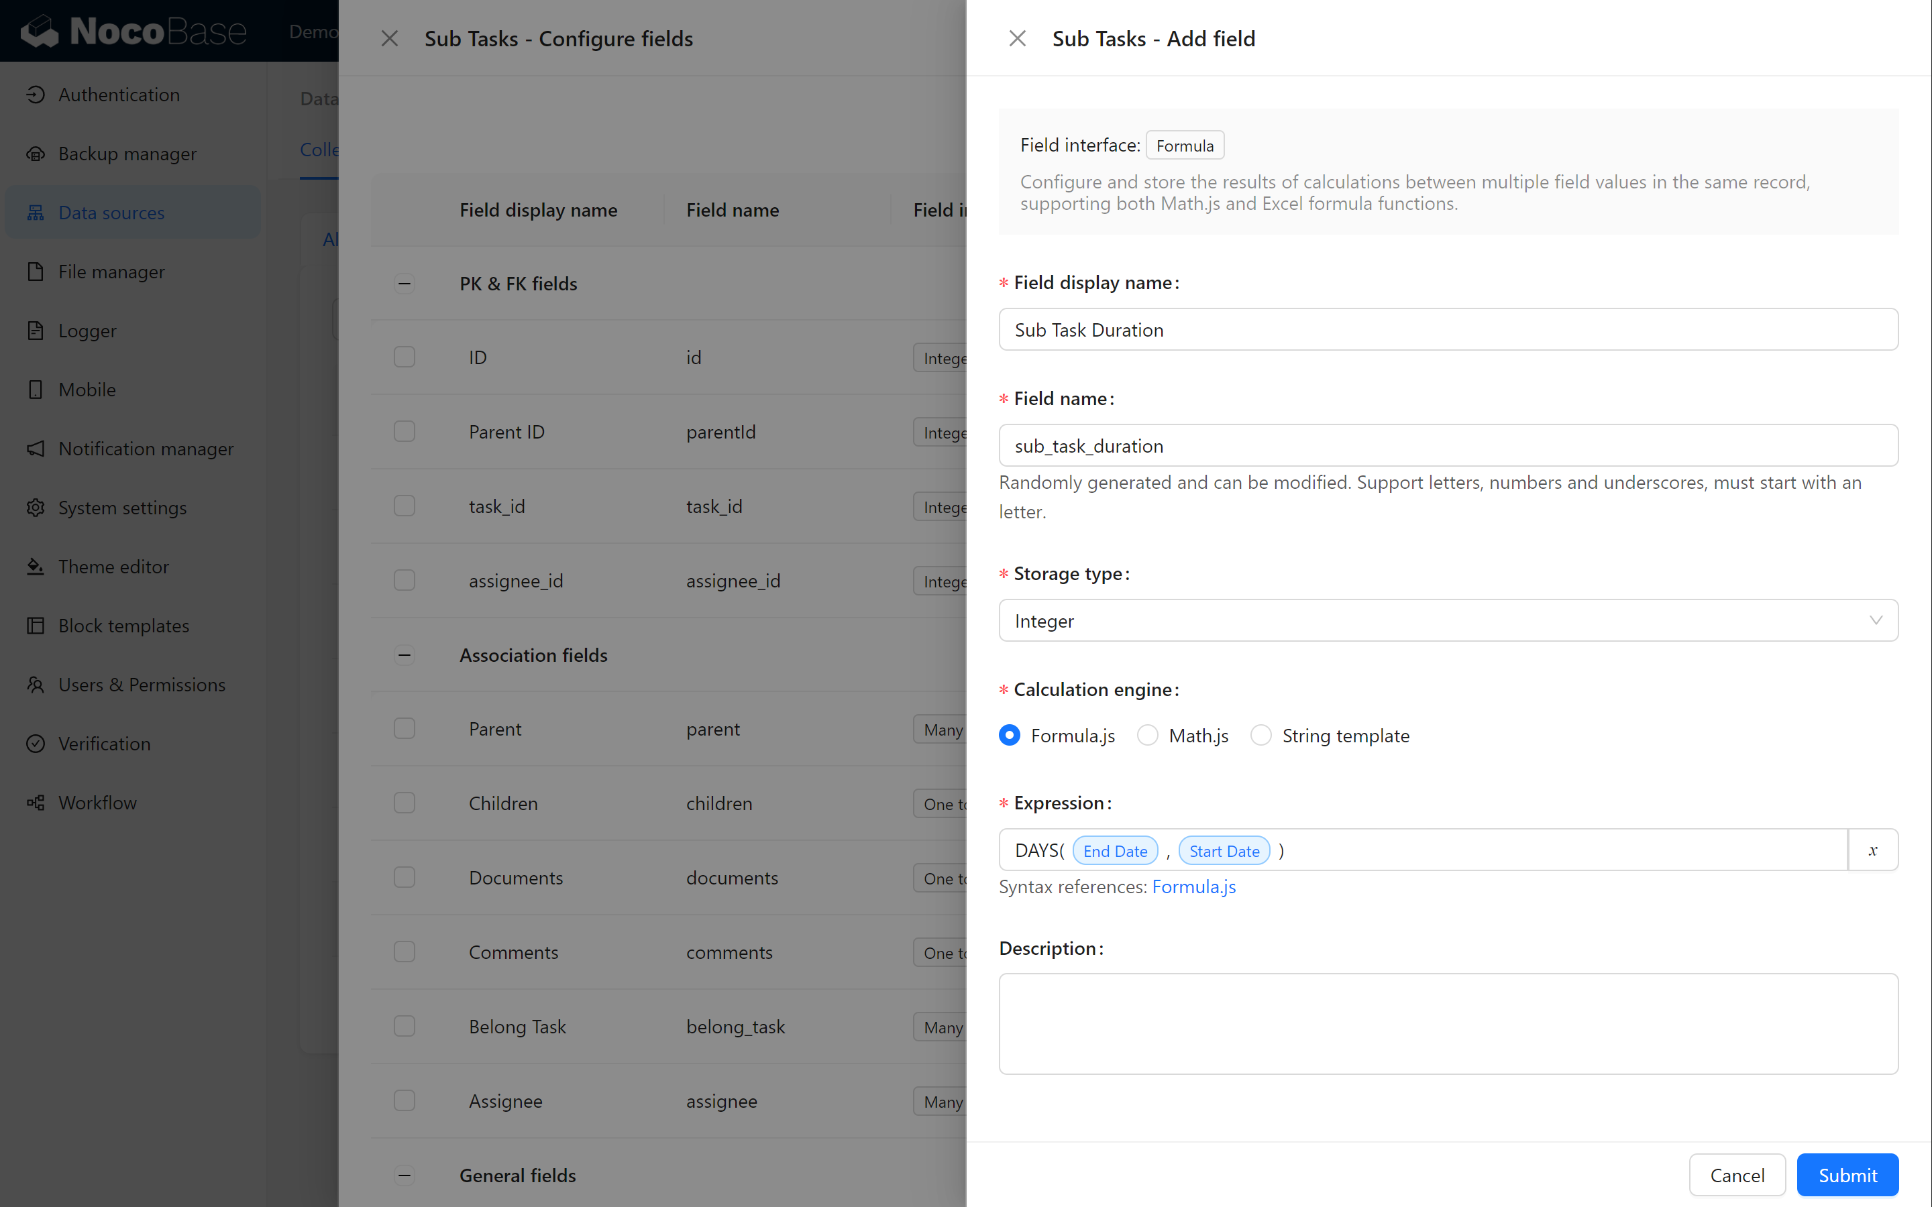The width and height of the screenshot is (1932, 1207).
Task: Select Math.js calculation engine
Action: 1148,736
